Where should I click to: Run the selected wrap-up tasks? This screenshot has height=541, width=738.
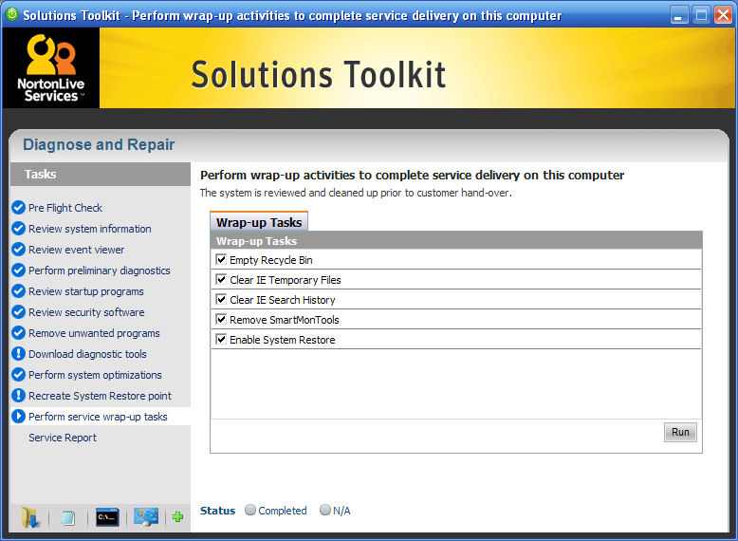680,432
